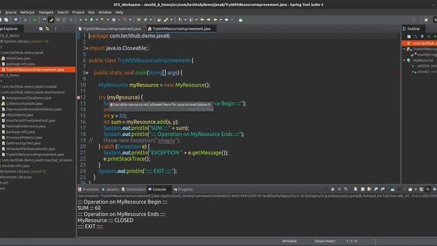This screenshot has width=437, height=246.
Task: Open the Help menu
Action: (x=119, y=12)
